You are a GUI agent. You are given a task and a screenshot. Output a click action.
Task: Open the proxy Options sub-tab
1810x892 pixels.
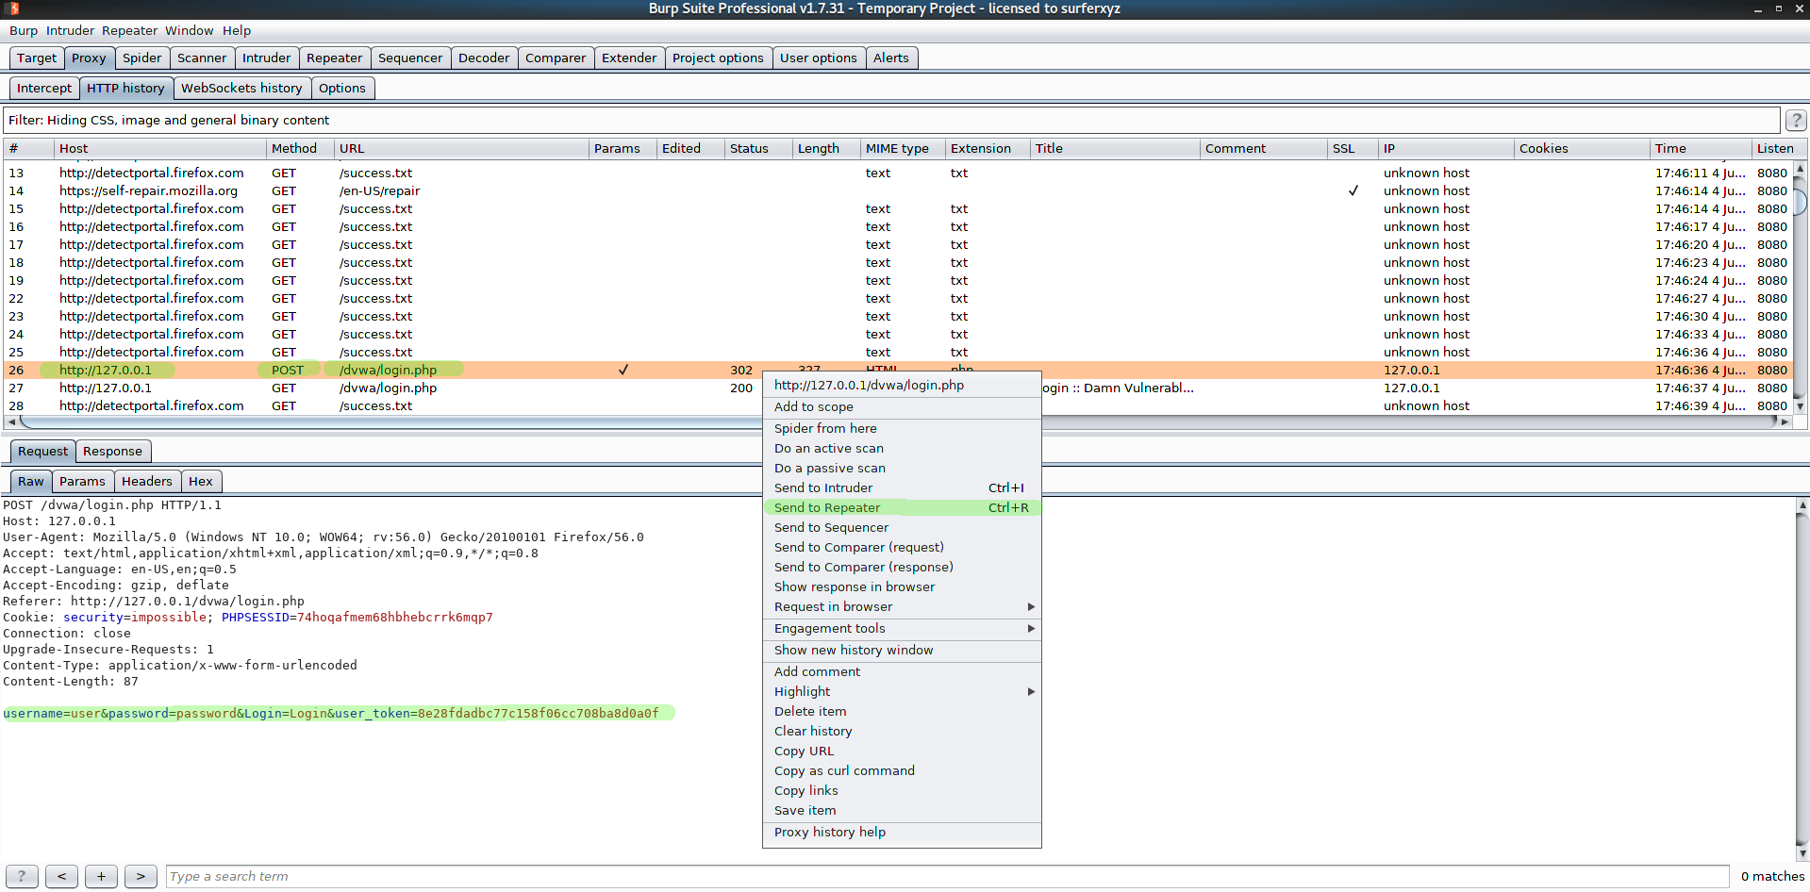[x=342, y=88]
